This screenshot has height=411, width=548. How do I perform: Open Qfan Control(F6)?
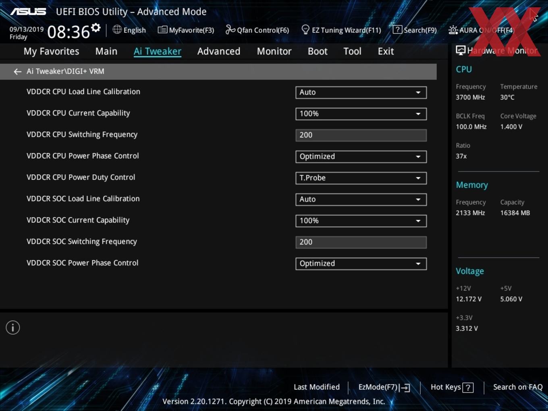(x=257, y=30)
